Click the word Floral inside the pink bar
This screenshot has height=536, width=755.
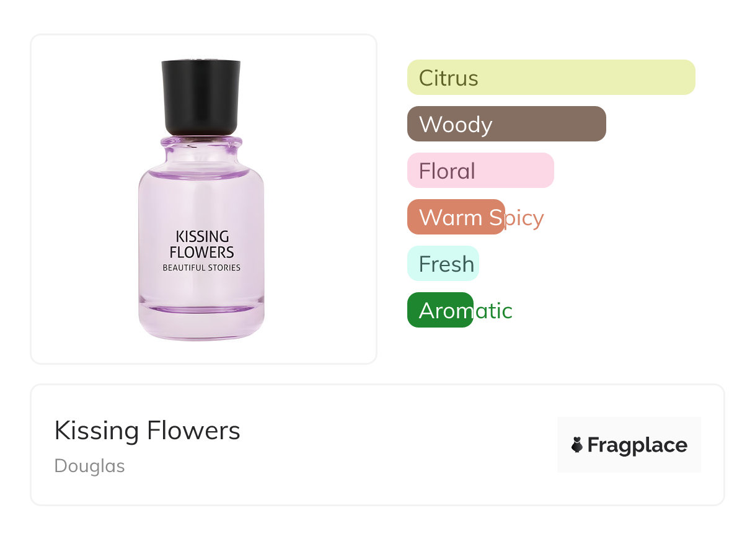[x=447, y=171]
